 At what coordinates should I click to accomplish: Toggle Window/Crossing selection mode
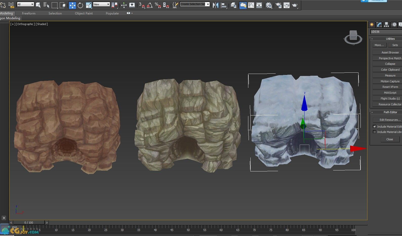[x=63, y=5]
